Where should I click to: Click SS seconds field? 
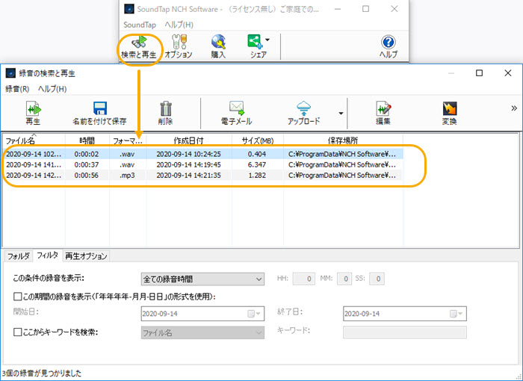pos(377,279)
